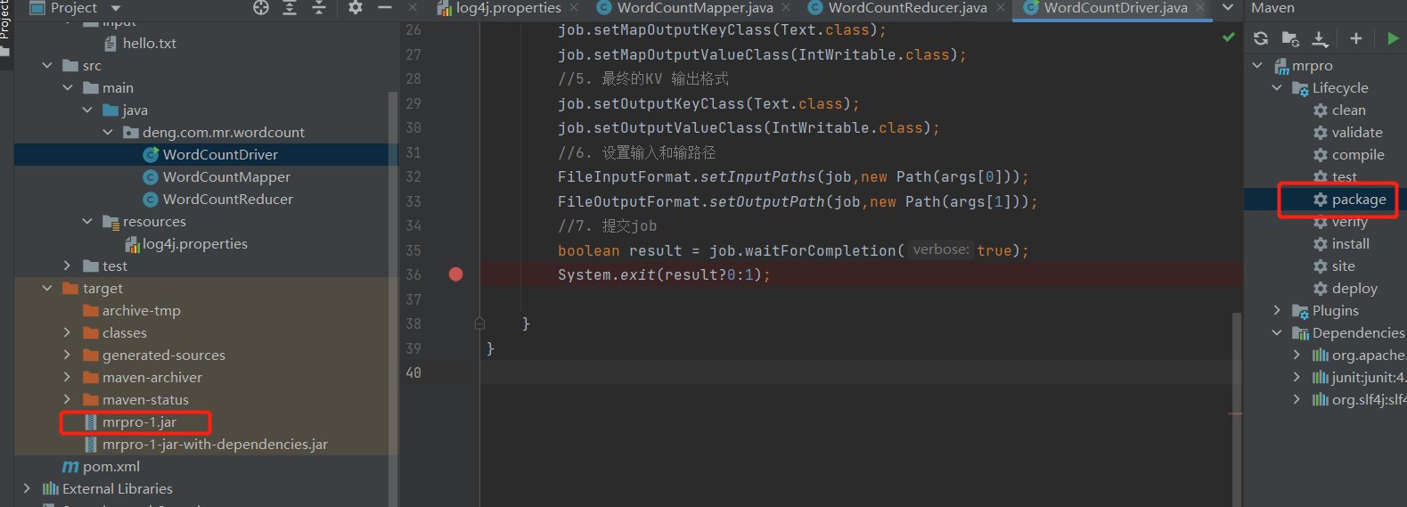Image resolution: width=1407 pixels, height=507 pixels.
Task: Click the locate/select opened file target icon
Action: click(x=260, y=8)
